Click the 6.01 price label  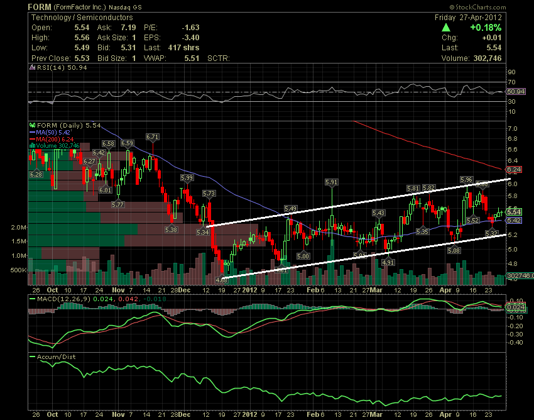coord(106,190)
